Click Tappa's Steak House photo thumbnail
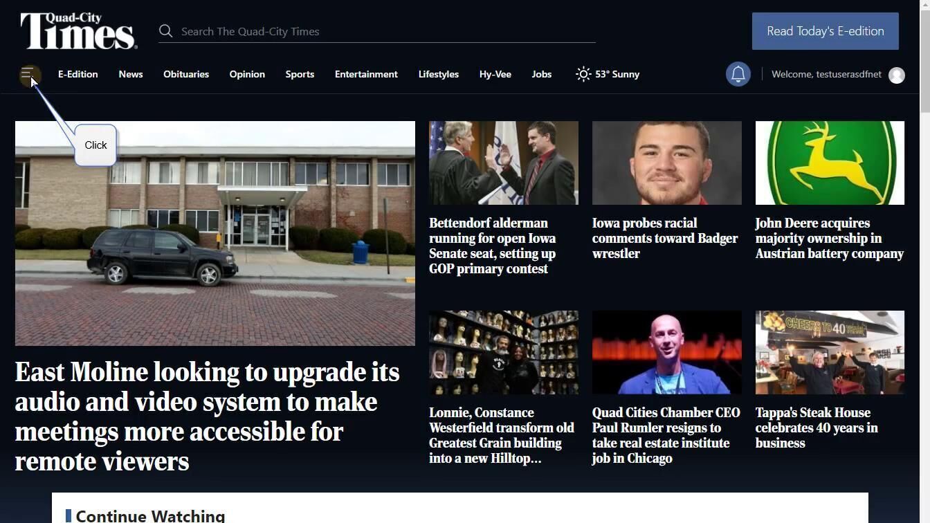Image resolution: width=930 pixels, height=523 pixels. [830, 353]
